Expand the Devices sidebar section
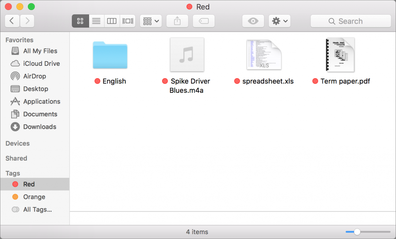The height and width of the screenshot is (239, 396). pos(18,143)
